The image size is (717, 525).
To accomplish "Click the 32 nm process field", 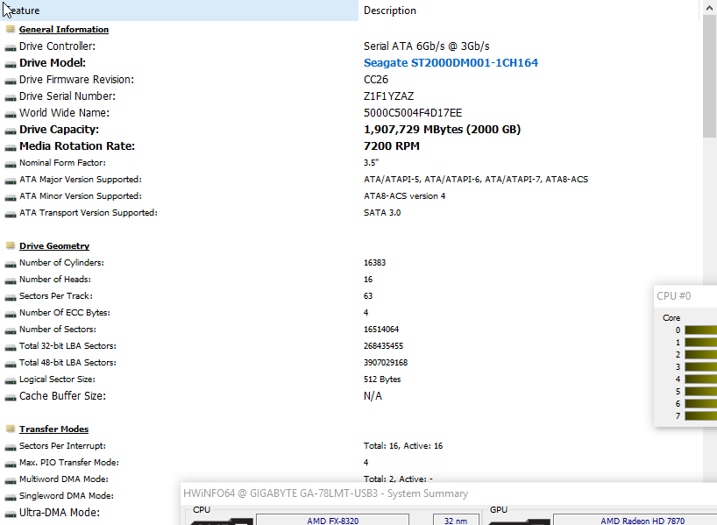I will click(456, 521).
